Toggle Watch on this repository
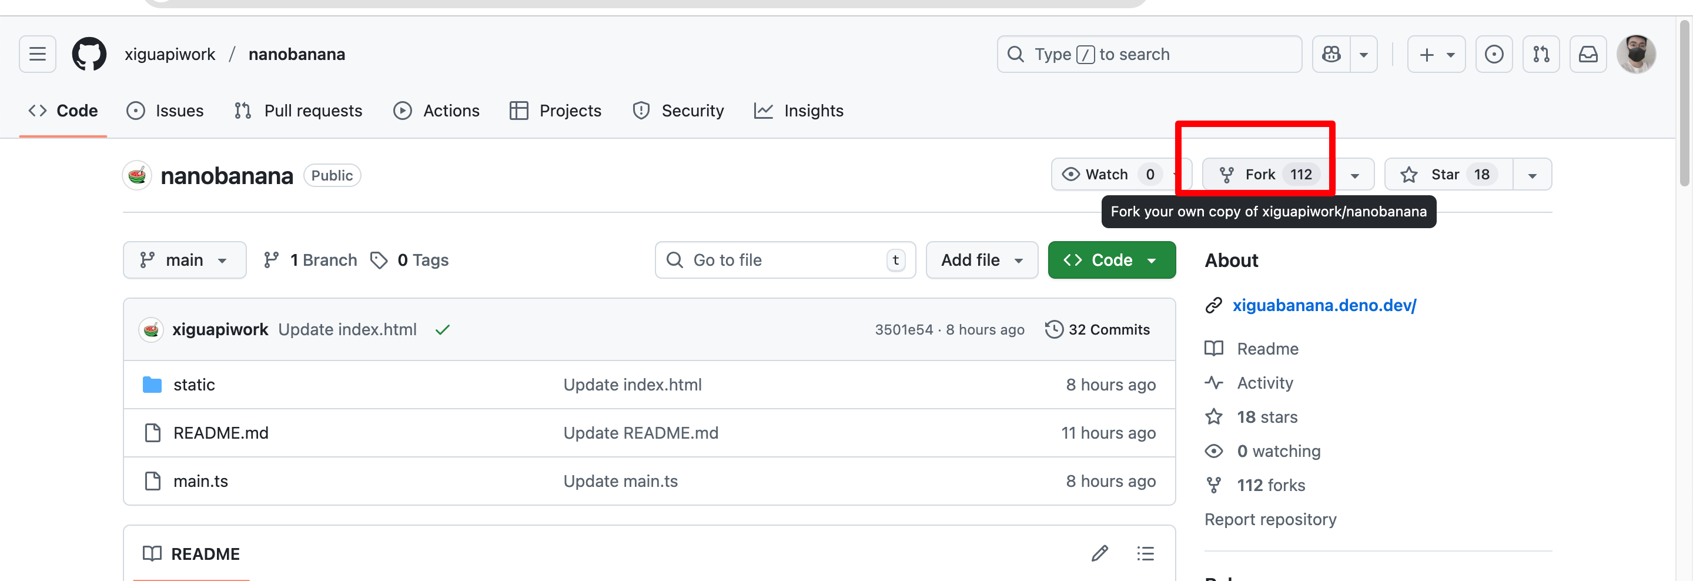The height and width of the screenshot is (581, 1693). coord(1107,174)
